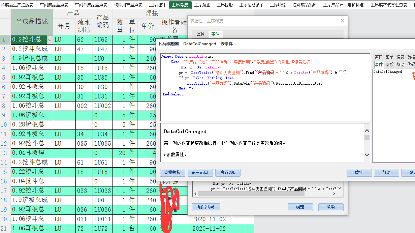Select the DataColChanged item in the events list
The image size is (415, 233).
[388, 71]
